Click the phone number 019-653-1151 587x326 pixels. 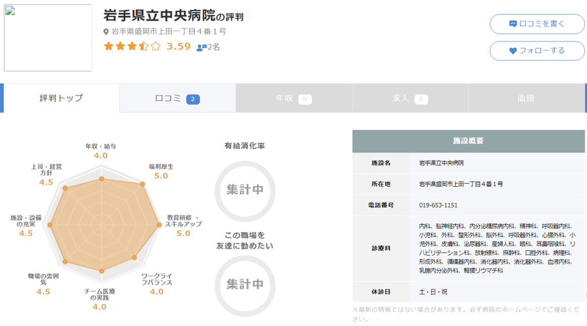point(438,206)
